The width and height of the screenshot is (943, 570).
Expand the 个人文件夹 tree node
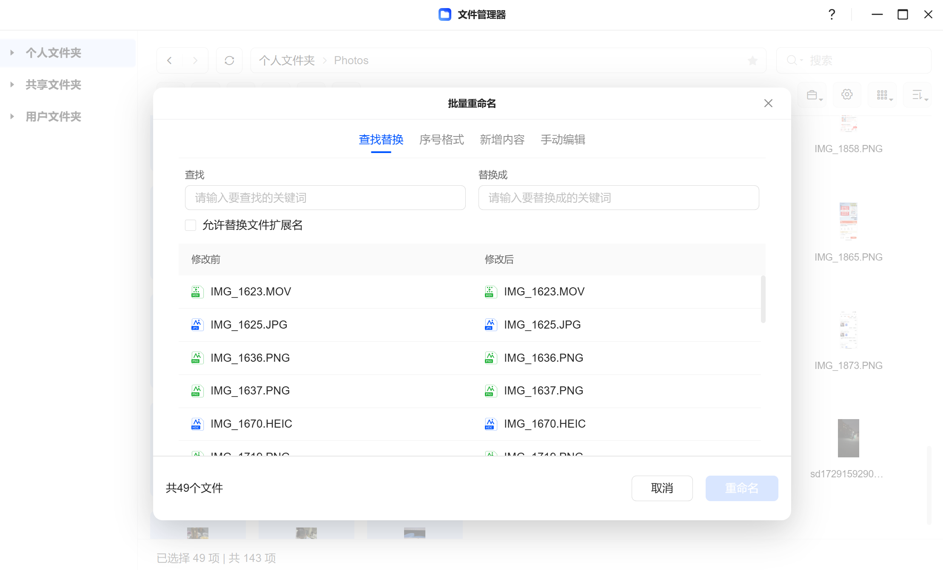12,53
